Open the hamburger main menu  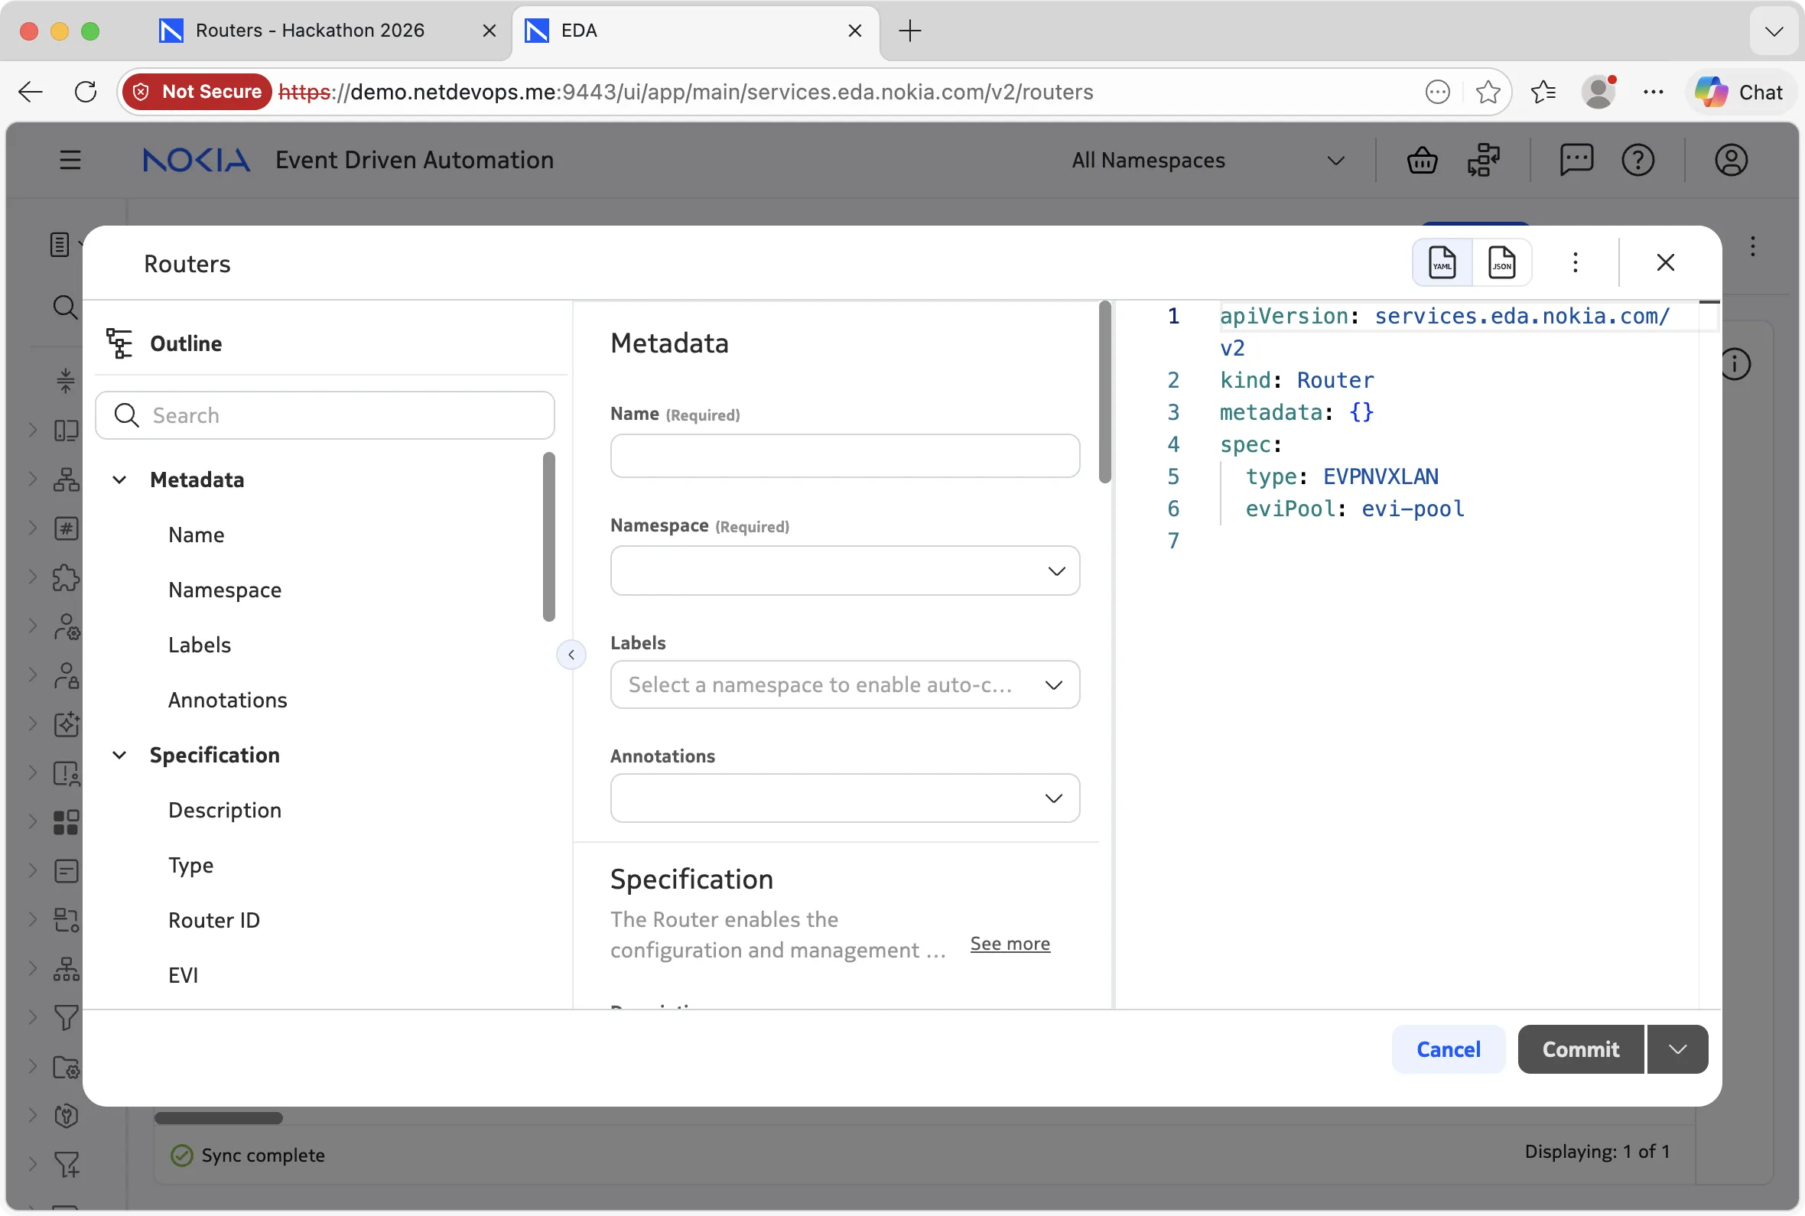click(x=70, y=161)
